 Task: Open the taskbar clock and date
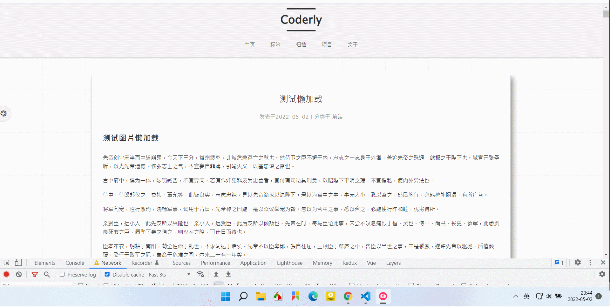point(580,296)
